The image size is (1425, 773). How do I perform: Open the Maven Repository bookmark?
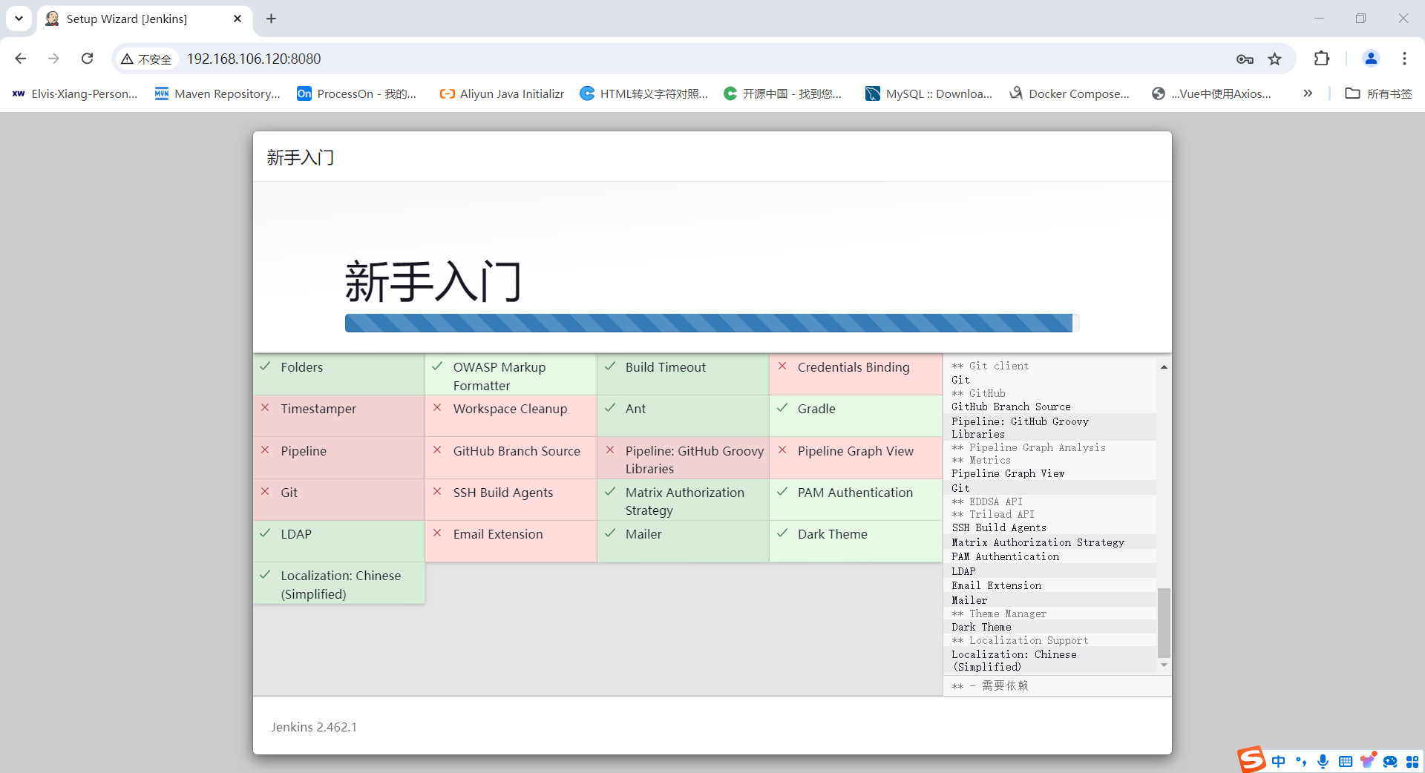[x=217, y=93]
